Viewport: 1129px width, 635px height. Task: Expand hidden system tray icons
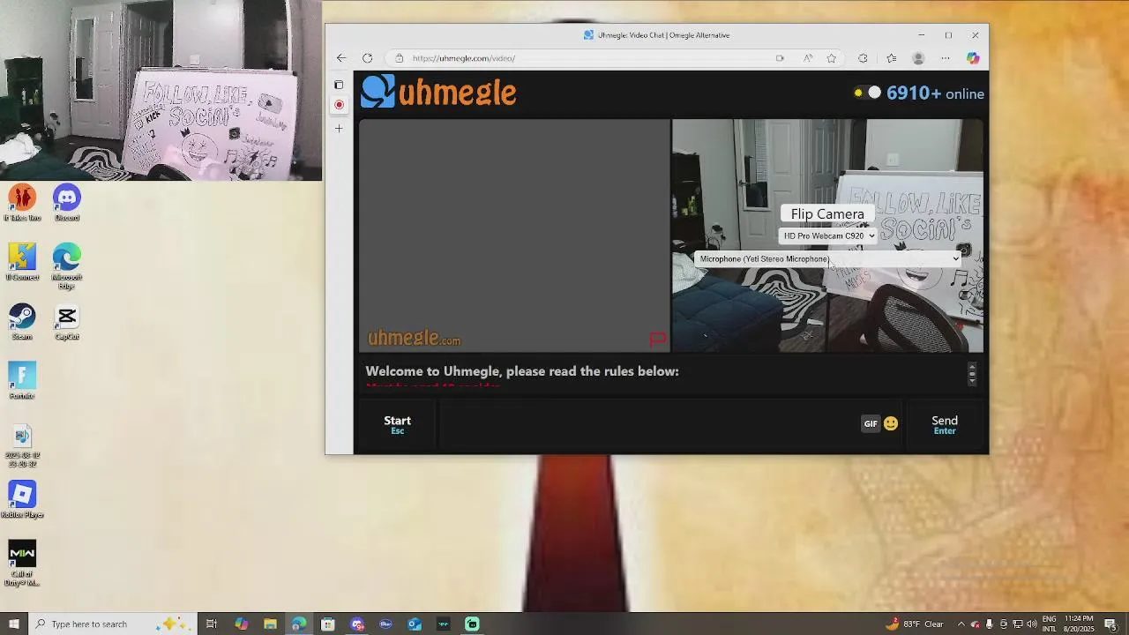point(961,624)
